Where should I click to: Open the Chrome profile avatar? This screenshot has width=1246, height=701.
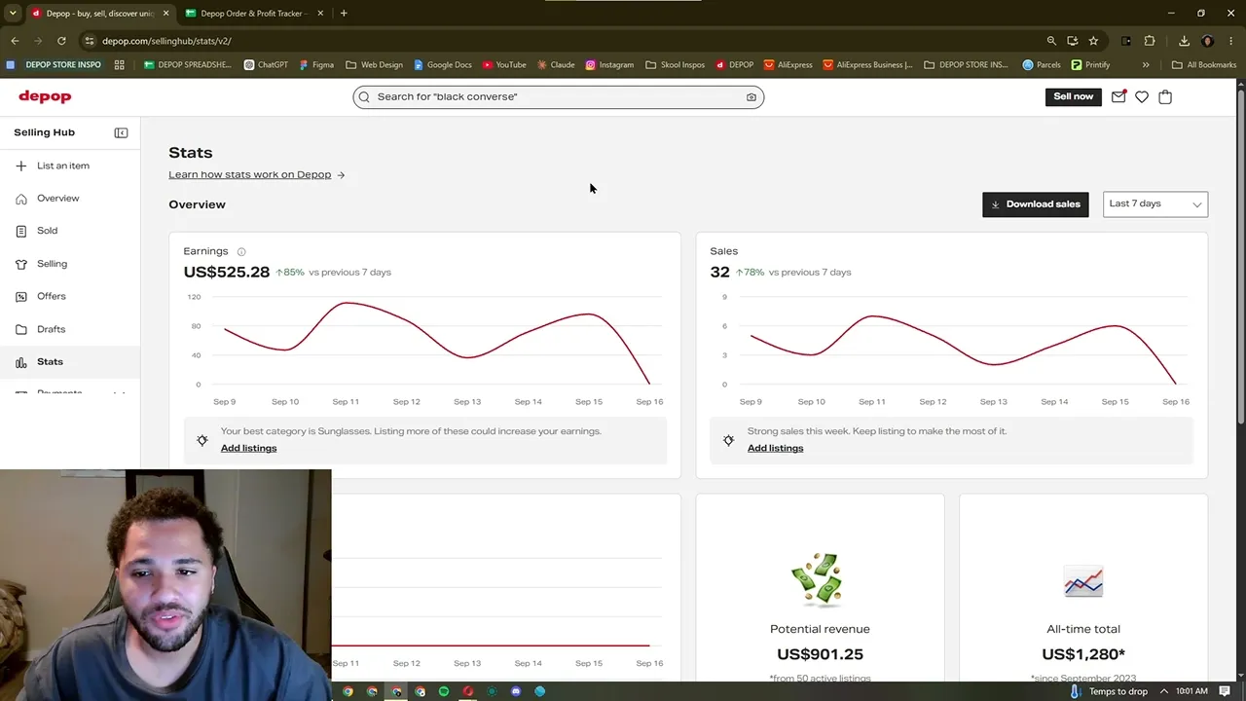pyautogui.click(x=1208, y=41)
